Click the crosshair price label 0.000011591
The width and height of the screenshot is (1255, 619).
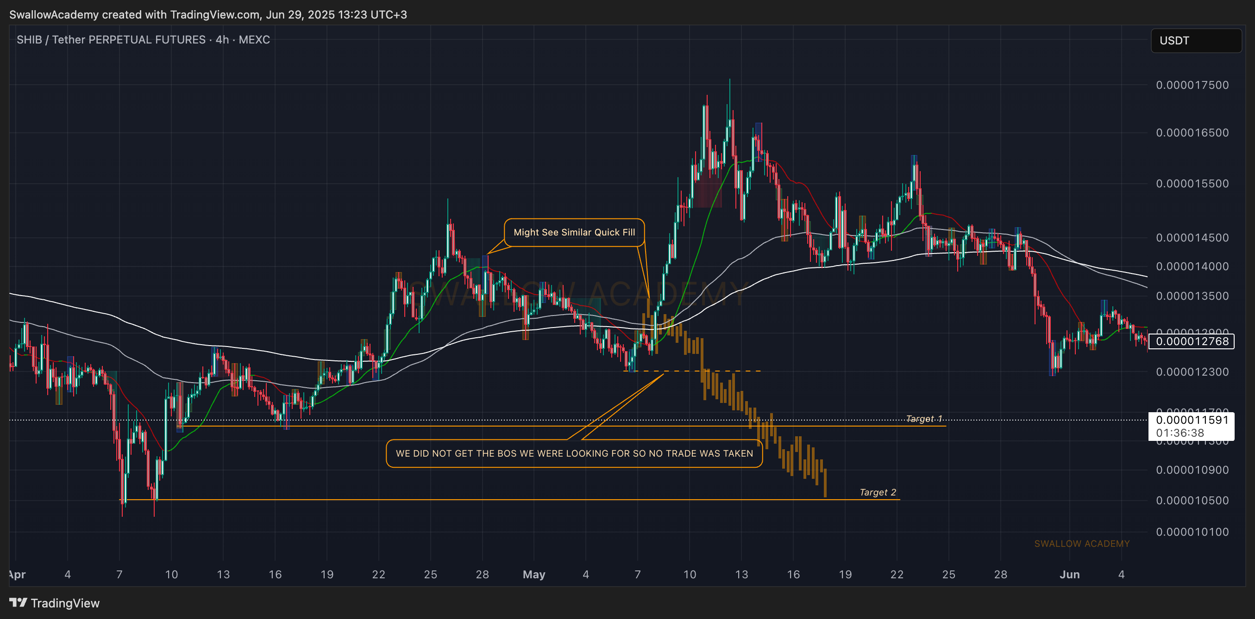(x=1192, y=420)
